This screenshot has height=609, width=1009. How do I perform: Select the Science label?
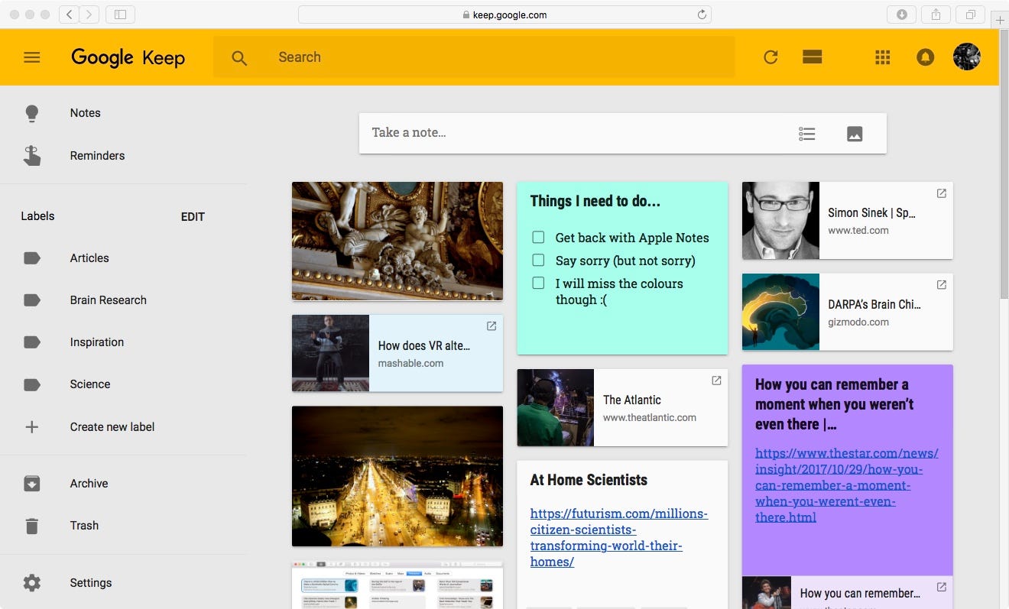pos(90,384)
